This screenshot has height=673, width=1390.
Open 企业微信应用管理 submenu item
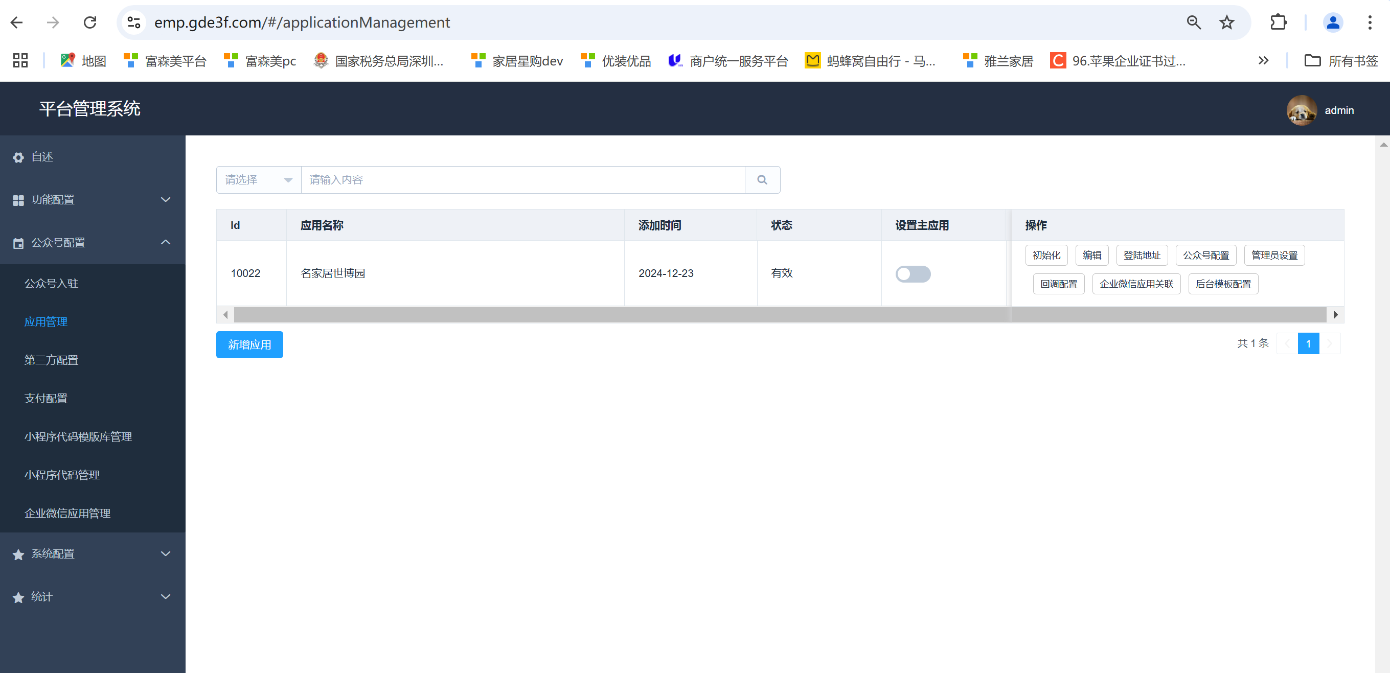point(93,513)
